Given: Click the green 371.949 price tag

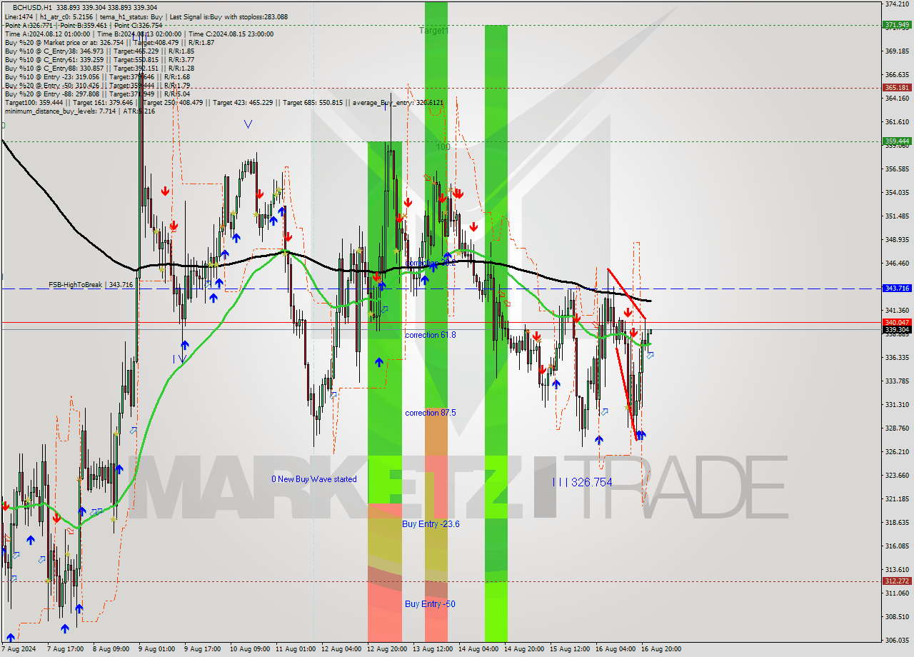Looking at the screenshot, I should click(897, 25).
